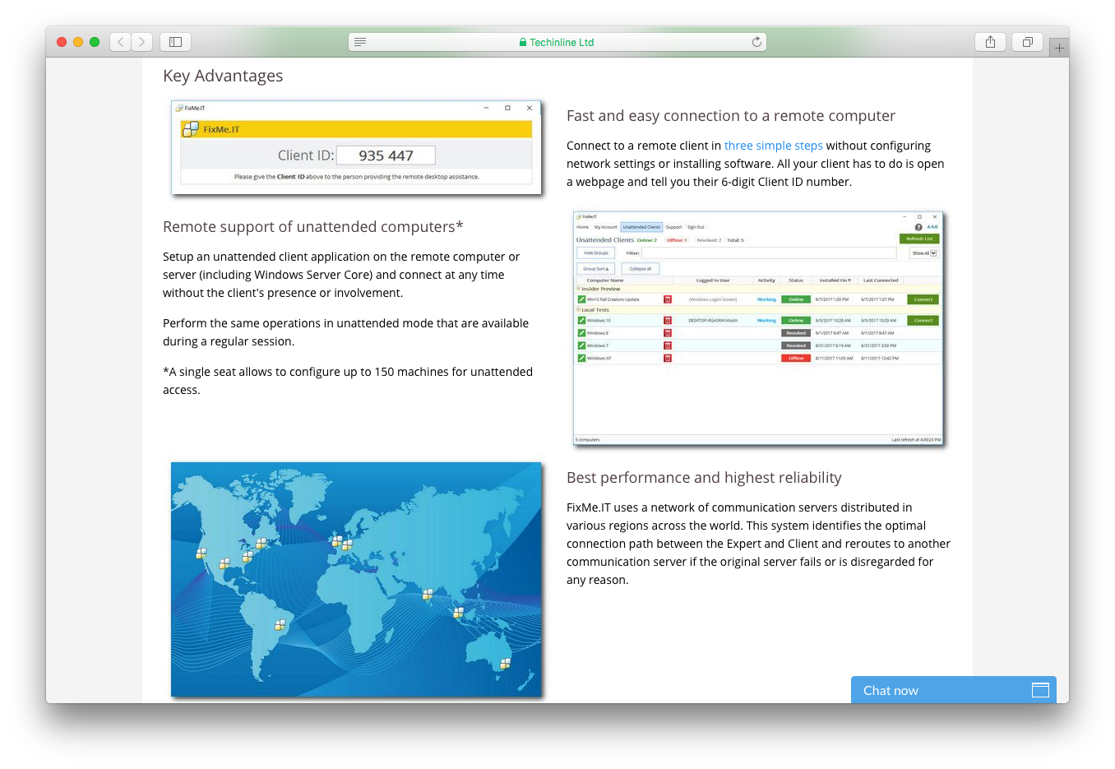Open the Chat now widget

pyautogui.click(x=954, y=690)
